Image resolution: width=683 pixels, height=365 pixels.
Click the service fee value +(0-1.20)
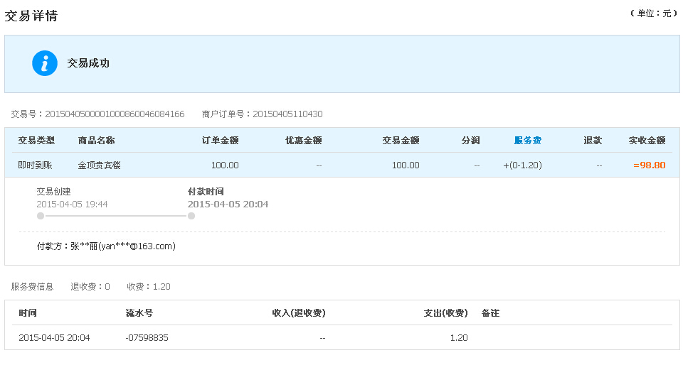point(522,165)
